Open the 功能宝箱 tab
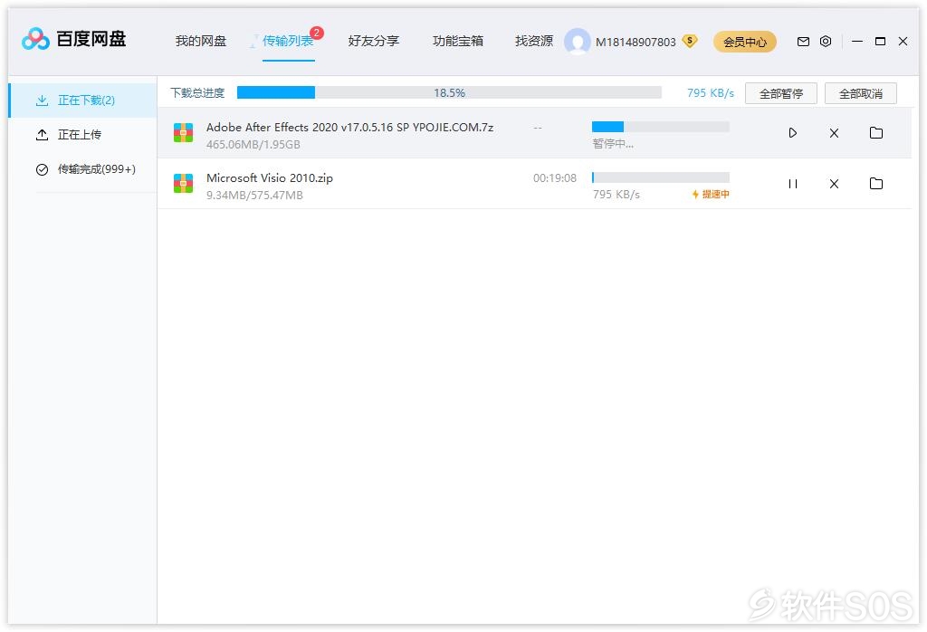The width and height of the screenshot is (927, 632). [458, 41]
